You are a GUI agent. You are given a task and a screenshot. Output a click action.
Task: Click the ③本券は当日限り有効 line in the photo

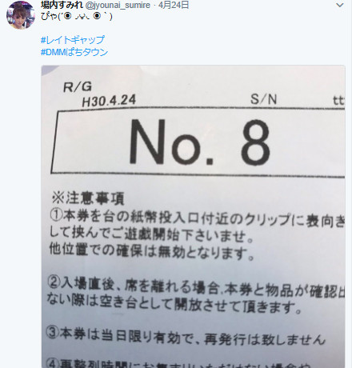tap(186, 337)
